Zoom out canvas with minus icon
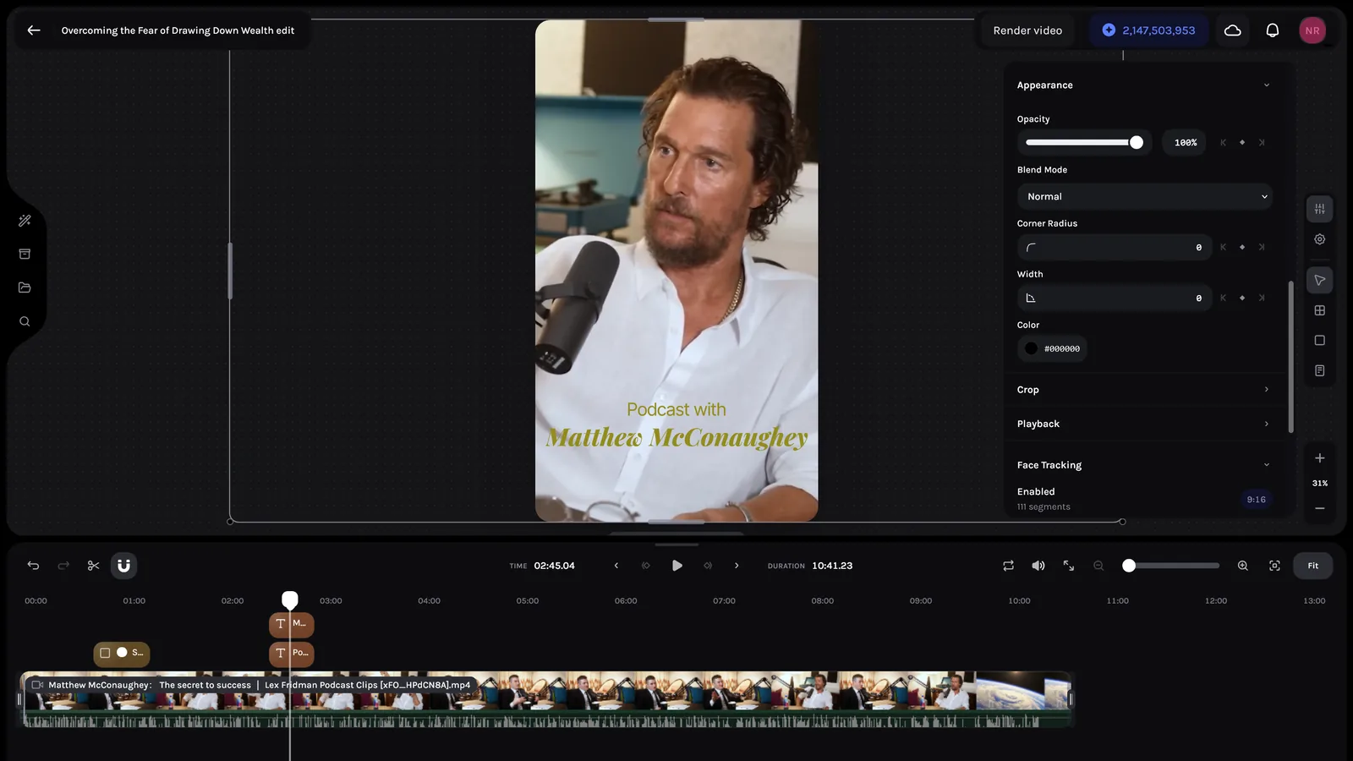This screenshot has height=761, width=1353. click(x=1320, y=508)
